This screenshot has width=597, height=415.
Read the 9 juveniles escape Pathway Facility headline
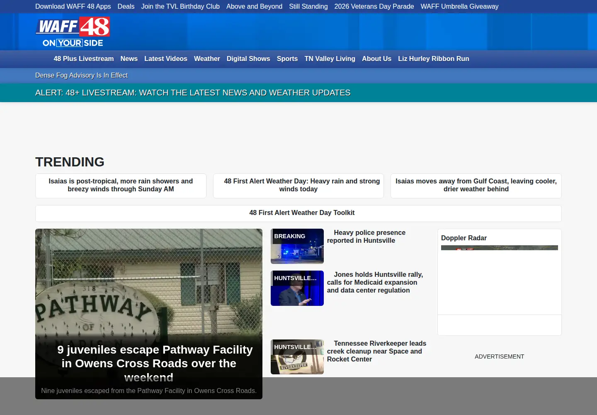pyautogui.click(x=155, y=364)
